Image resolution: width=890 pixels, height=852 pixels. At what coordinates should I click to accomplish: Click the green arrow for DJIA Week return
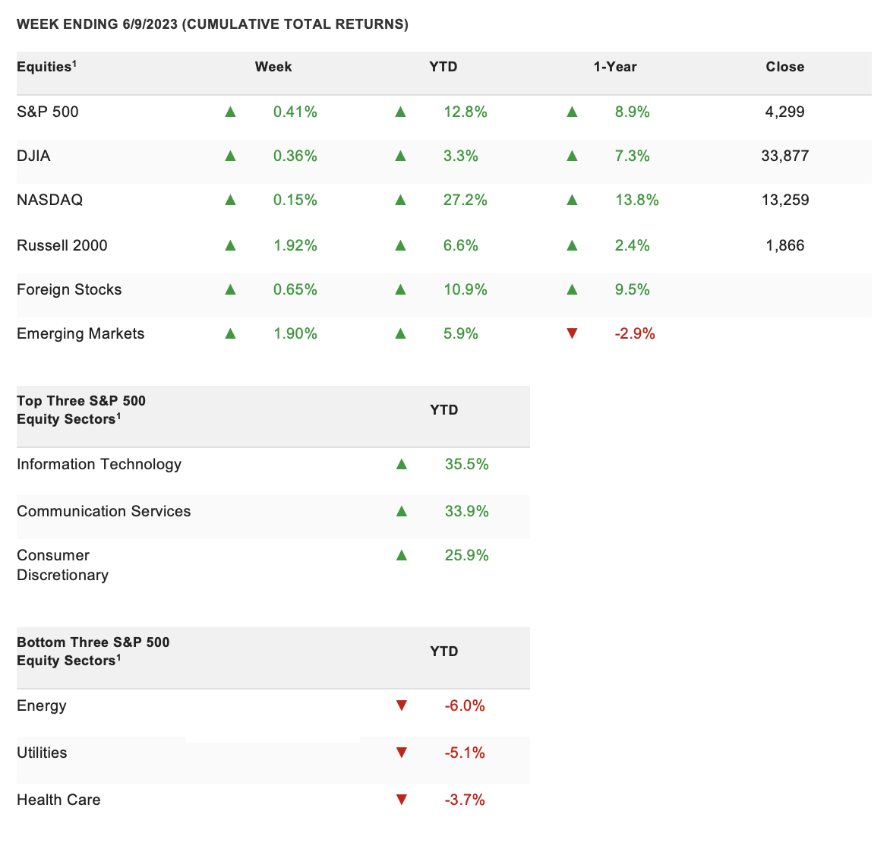(x=230, y=156)
